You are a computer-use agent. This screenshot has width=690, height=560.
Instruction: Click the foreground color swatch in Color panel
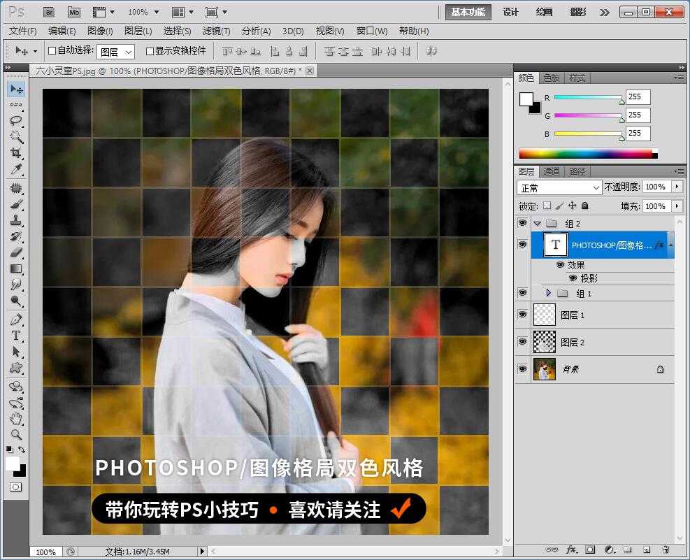[526, 99]
